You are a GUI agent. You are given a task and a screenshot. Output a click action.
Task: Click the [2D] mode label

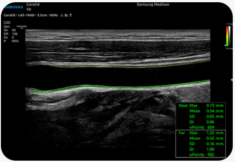click(7, 22)
